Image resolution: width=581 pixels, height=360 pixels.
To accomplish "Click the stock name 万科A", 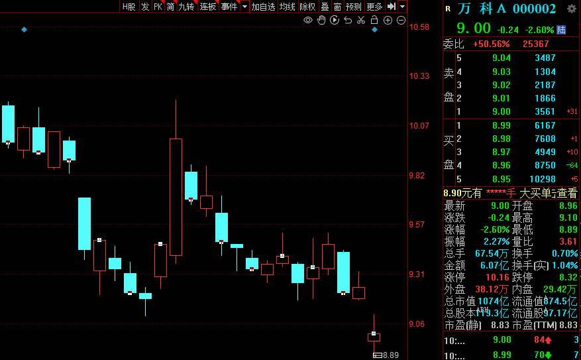I will tap(482, 9).
